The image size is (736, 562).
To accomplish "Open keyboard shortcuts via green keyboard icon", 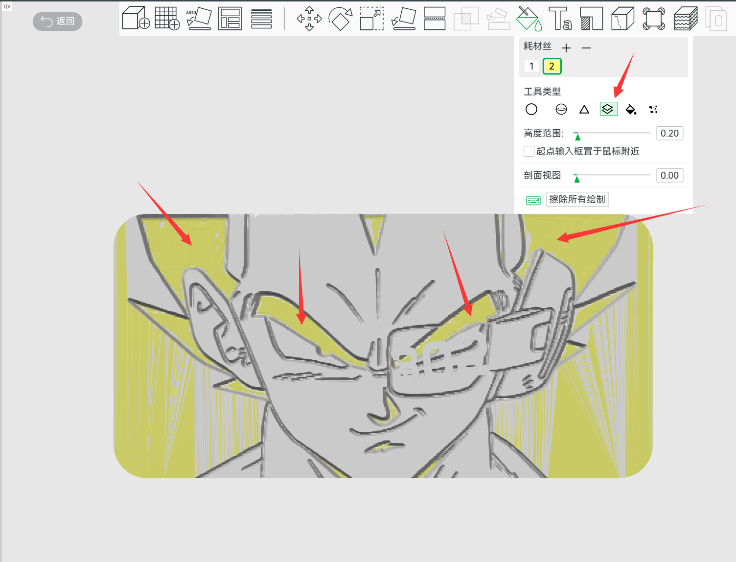I will click(x=533, y=200).
